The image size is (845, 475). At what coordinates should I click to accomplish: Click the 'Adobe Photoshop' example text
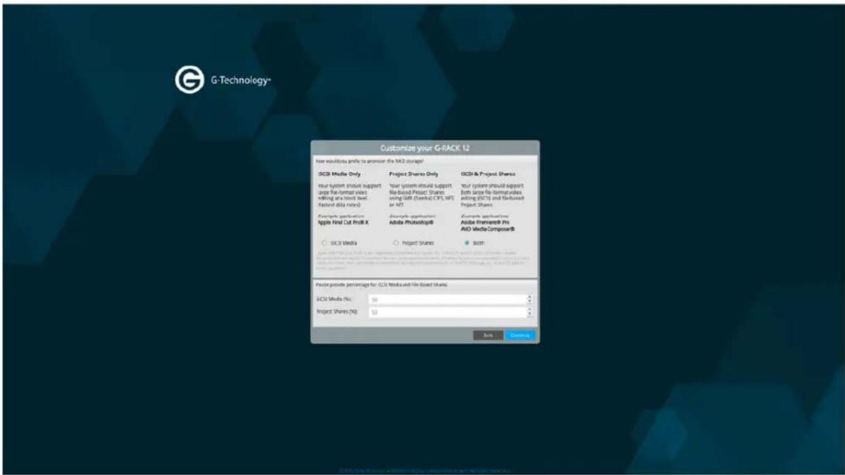click(412, 222)
